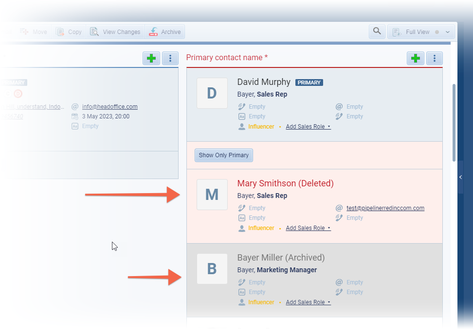The width and height of the screenshot is (473, 329).
Task: Open Bayer Miller (Archived) contact
Action: click(x=281, y=258)
